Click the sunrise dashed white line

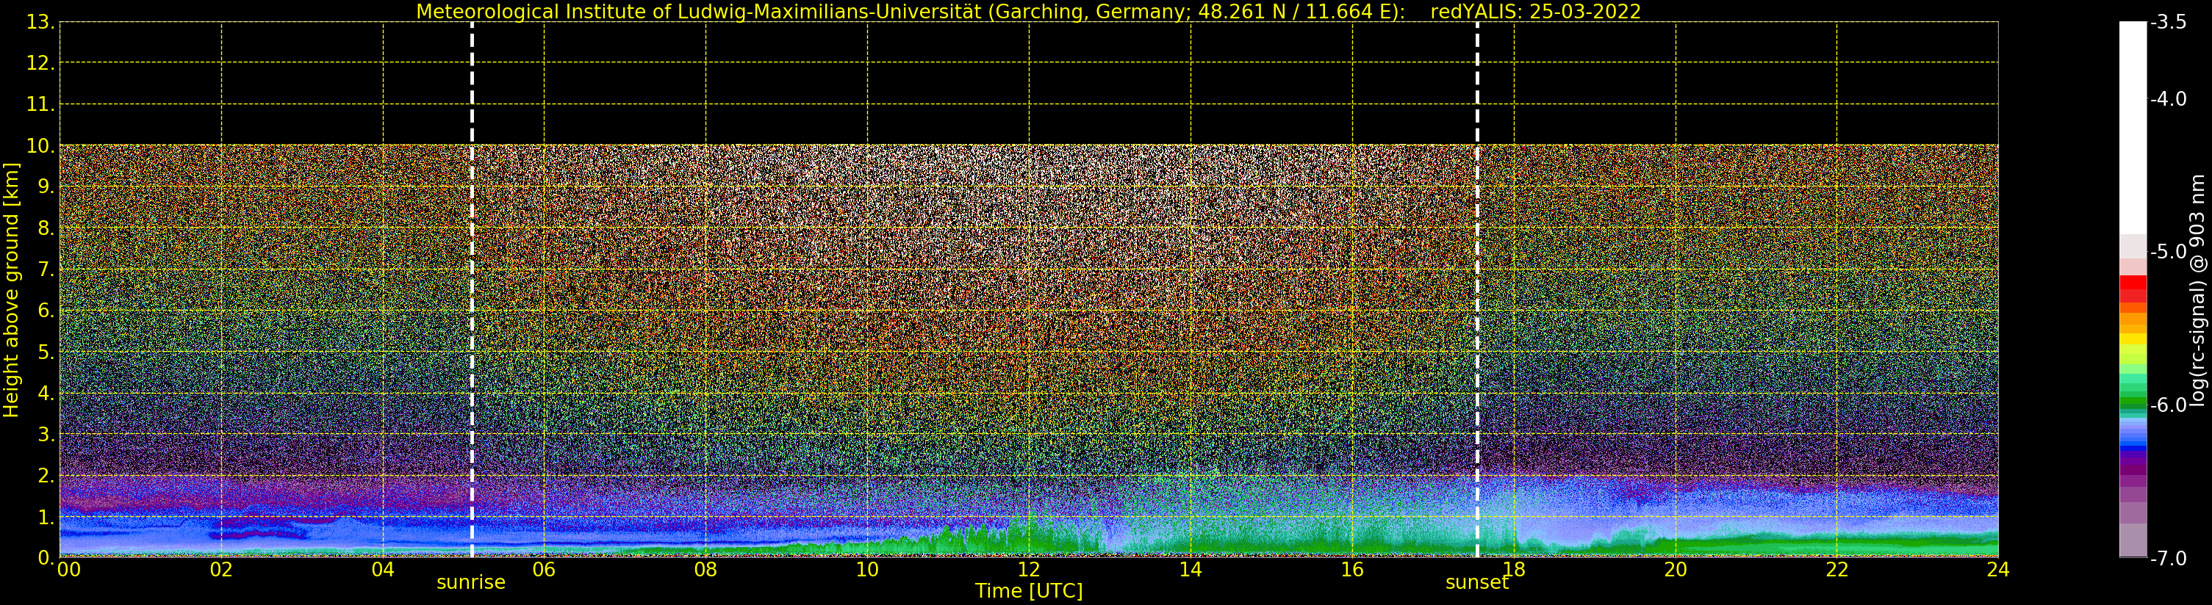(473, 290)
